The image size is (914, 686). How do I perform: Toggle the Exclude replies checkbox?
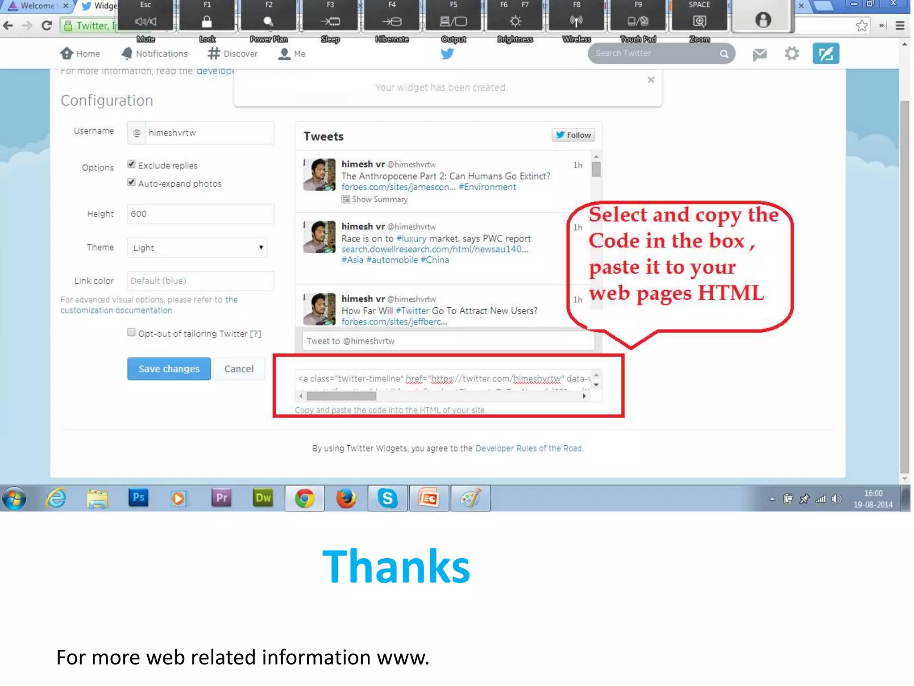(x=131, y=164)
